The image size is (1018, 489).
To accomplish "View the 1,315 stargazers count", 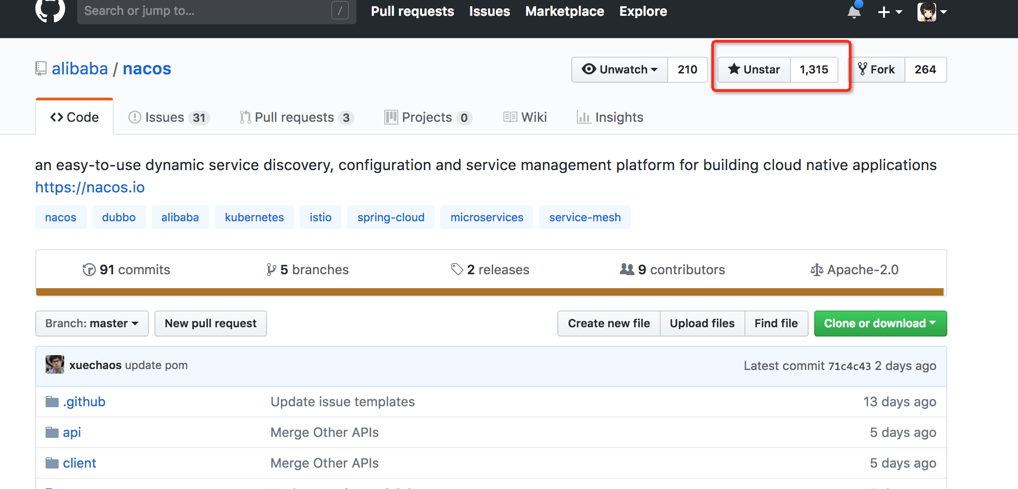I will 814,69.
